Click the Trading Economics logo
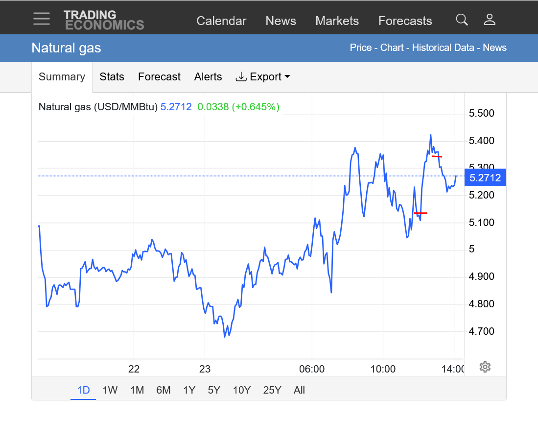This screenshot has width=538, height=423. coord(104,20)
